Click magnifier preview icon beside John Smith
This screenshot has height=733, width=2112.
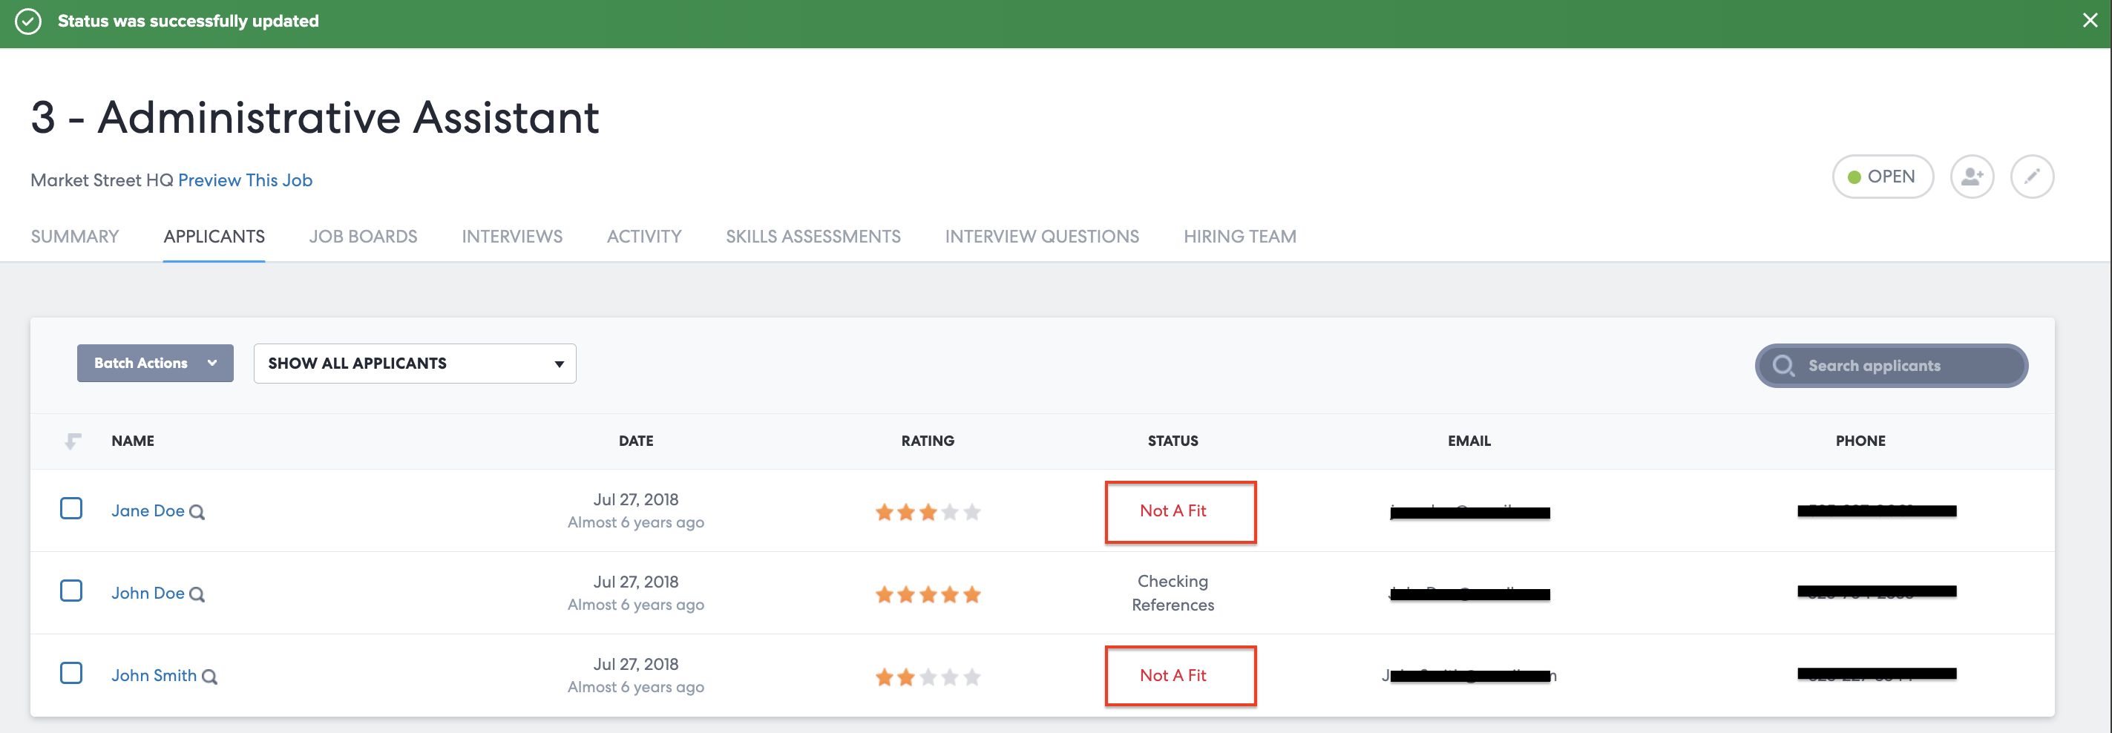pos(209,677)
